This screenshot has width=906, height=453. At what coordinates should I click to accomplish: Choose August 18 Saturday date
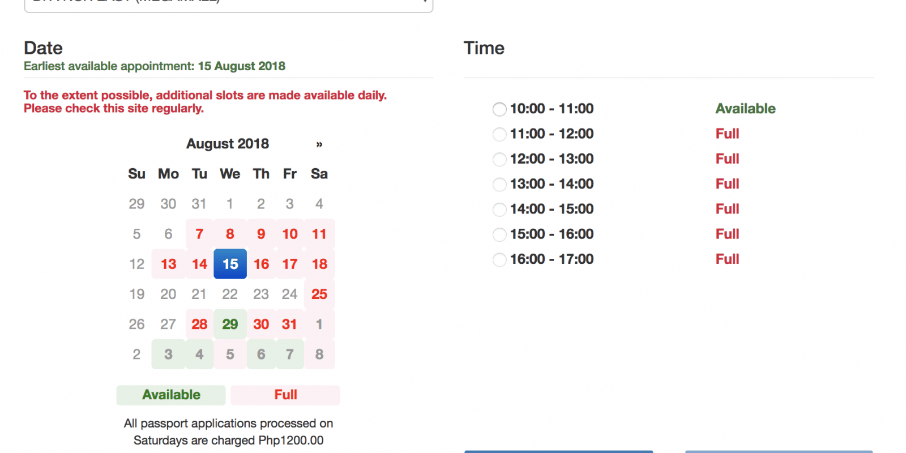[319, 264]
